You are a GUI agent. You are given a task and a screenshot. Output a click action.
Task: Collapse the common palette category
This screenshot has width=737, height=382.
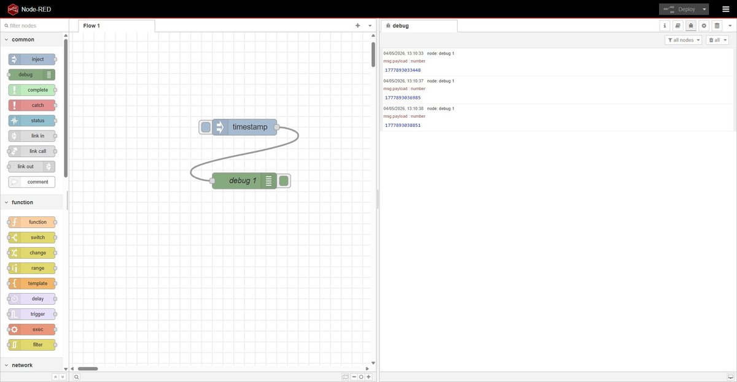pyautogui.click(x=33, y=39)
